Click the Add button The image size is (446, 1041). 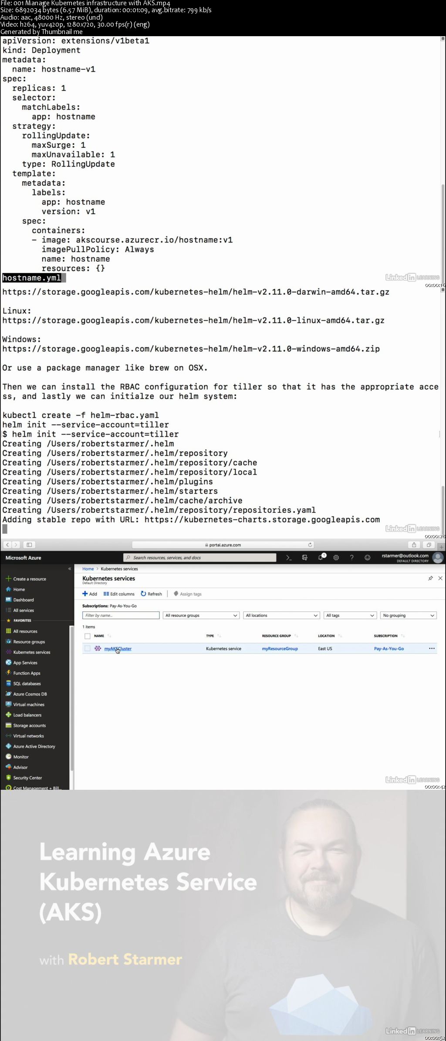[x=90, y=594]
